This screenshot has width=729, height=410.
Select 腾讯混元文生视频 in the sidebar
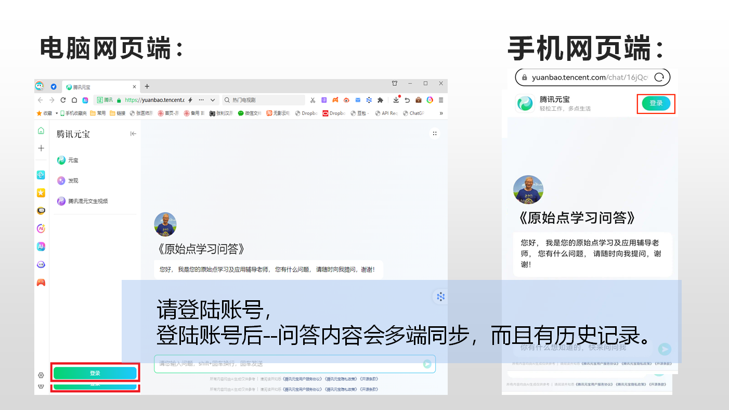87,201
